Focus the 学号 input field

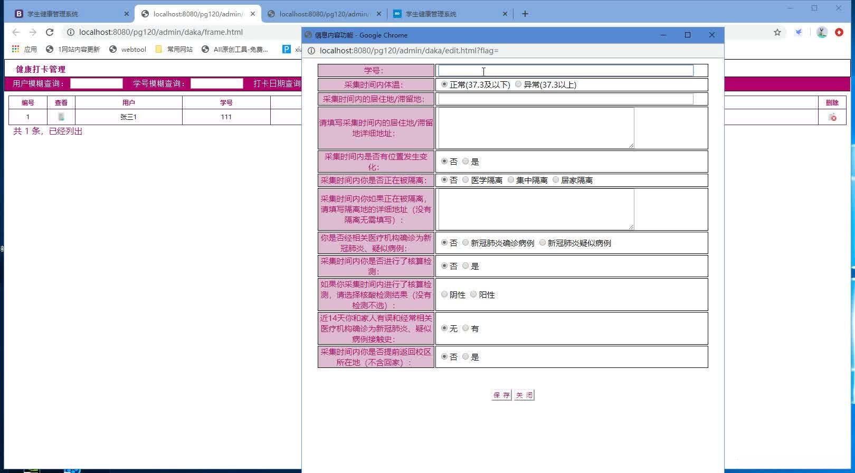coord(566,70)
